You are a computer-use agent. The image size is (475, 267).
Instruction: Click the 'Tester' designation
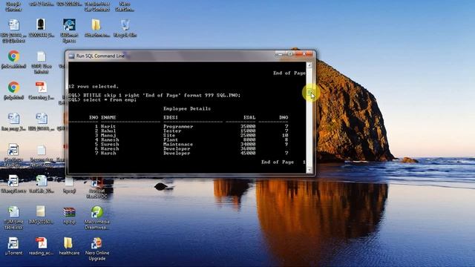click(x=172, y=131)
